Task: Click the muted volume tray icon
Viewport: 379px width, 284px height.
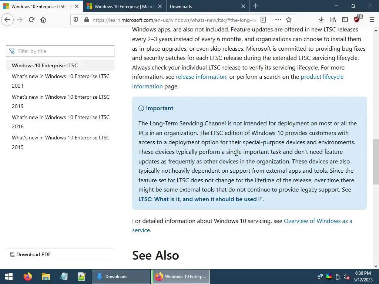Action: pos(346,277)
